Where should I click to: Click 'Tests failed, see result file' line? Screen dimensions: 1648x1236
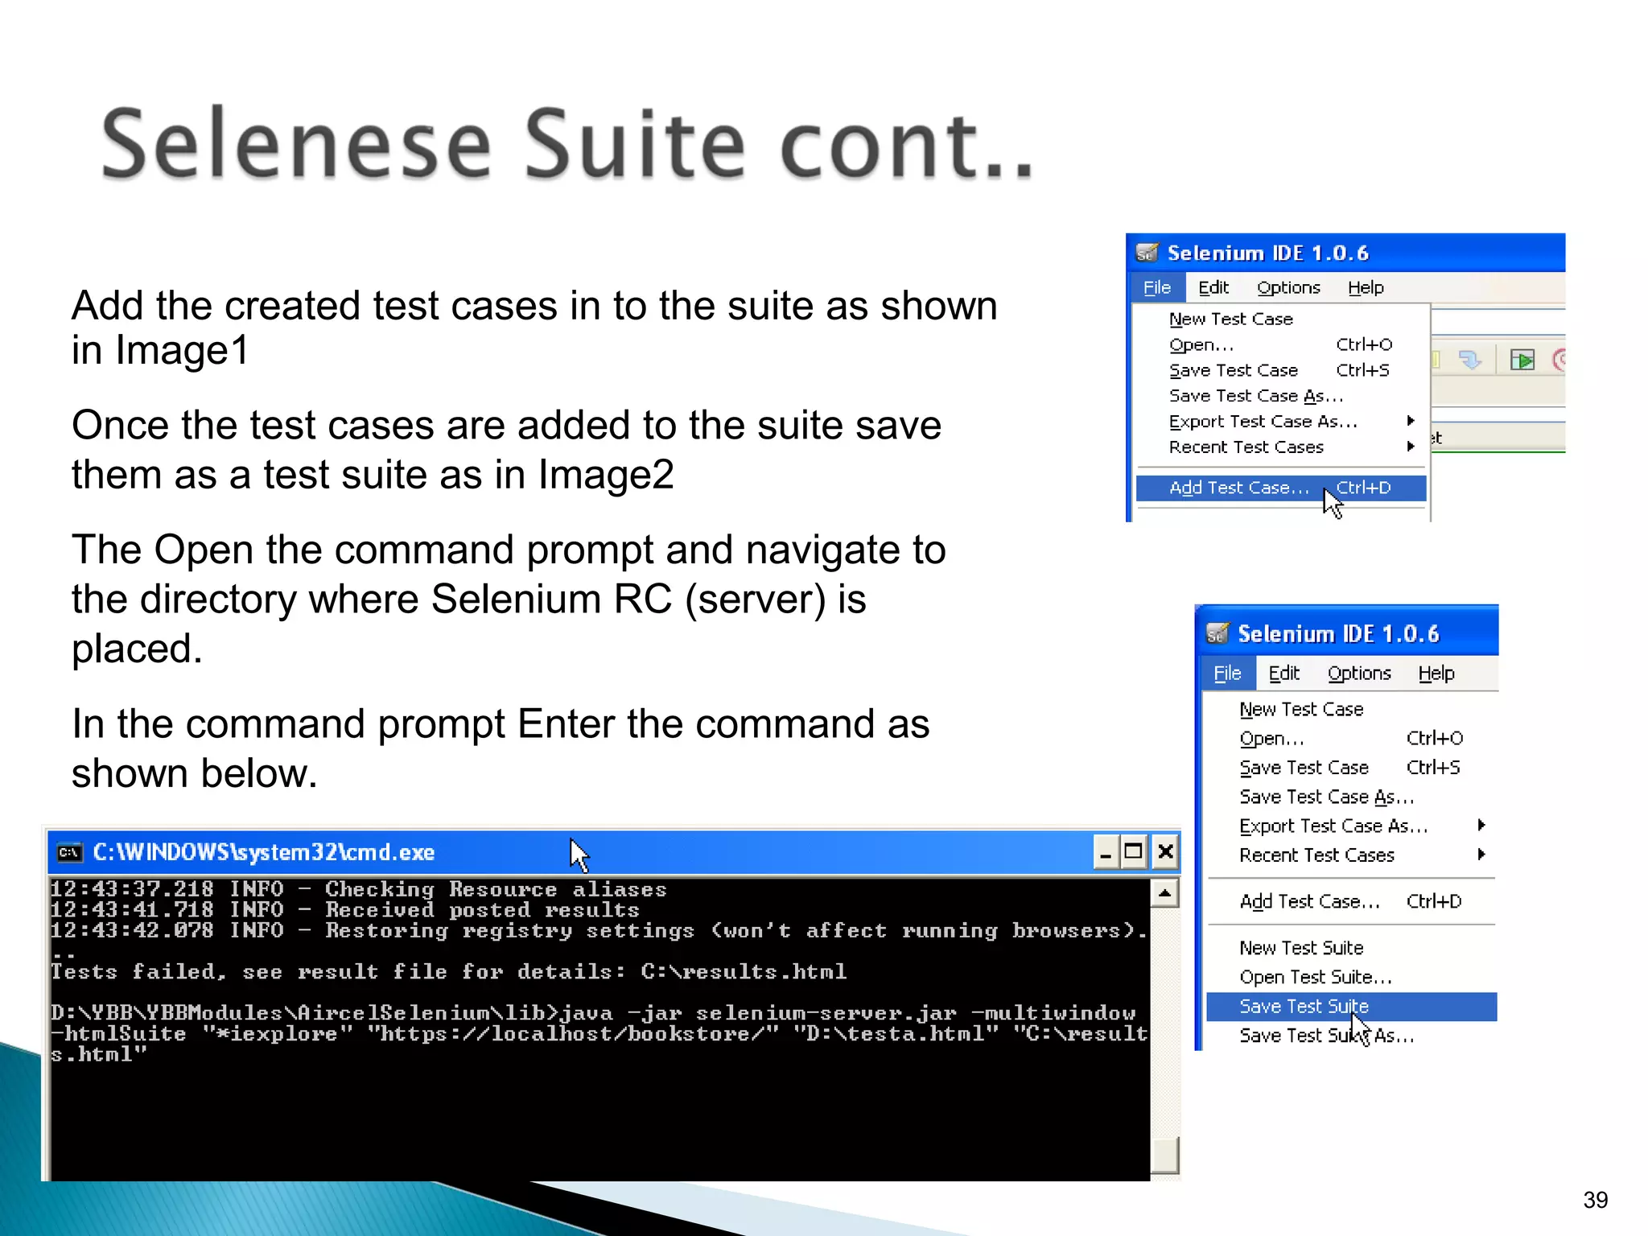pyautogui.click(x=448, y=971)
